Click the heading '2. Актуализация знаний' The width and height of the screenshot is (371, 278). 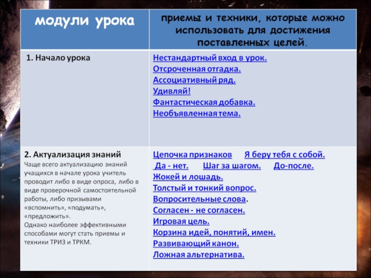point(72,155)
